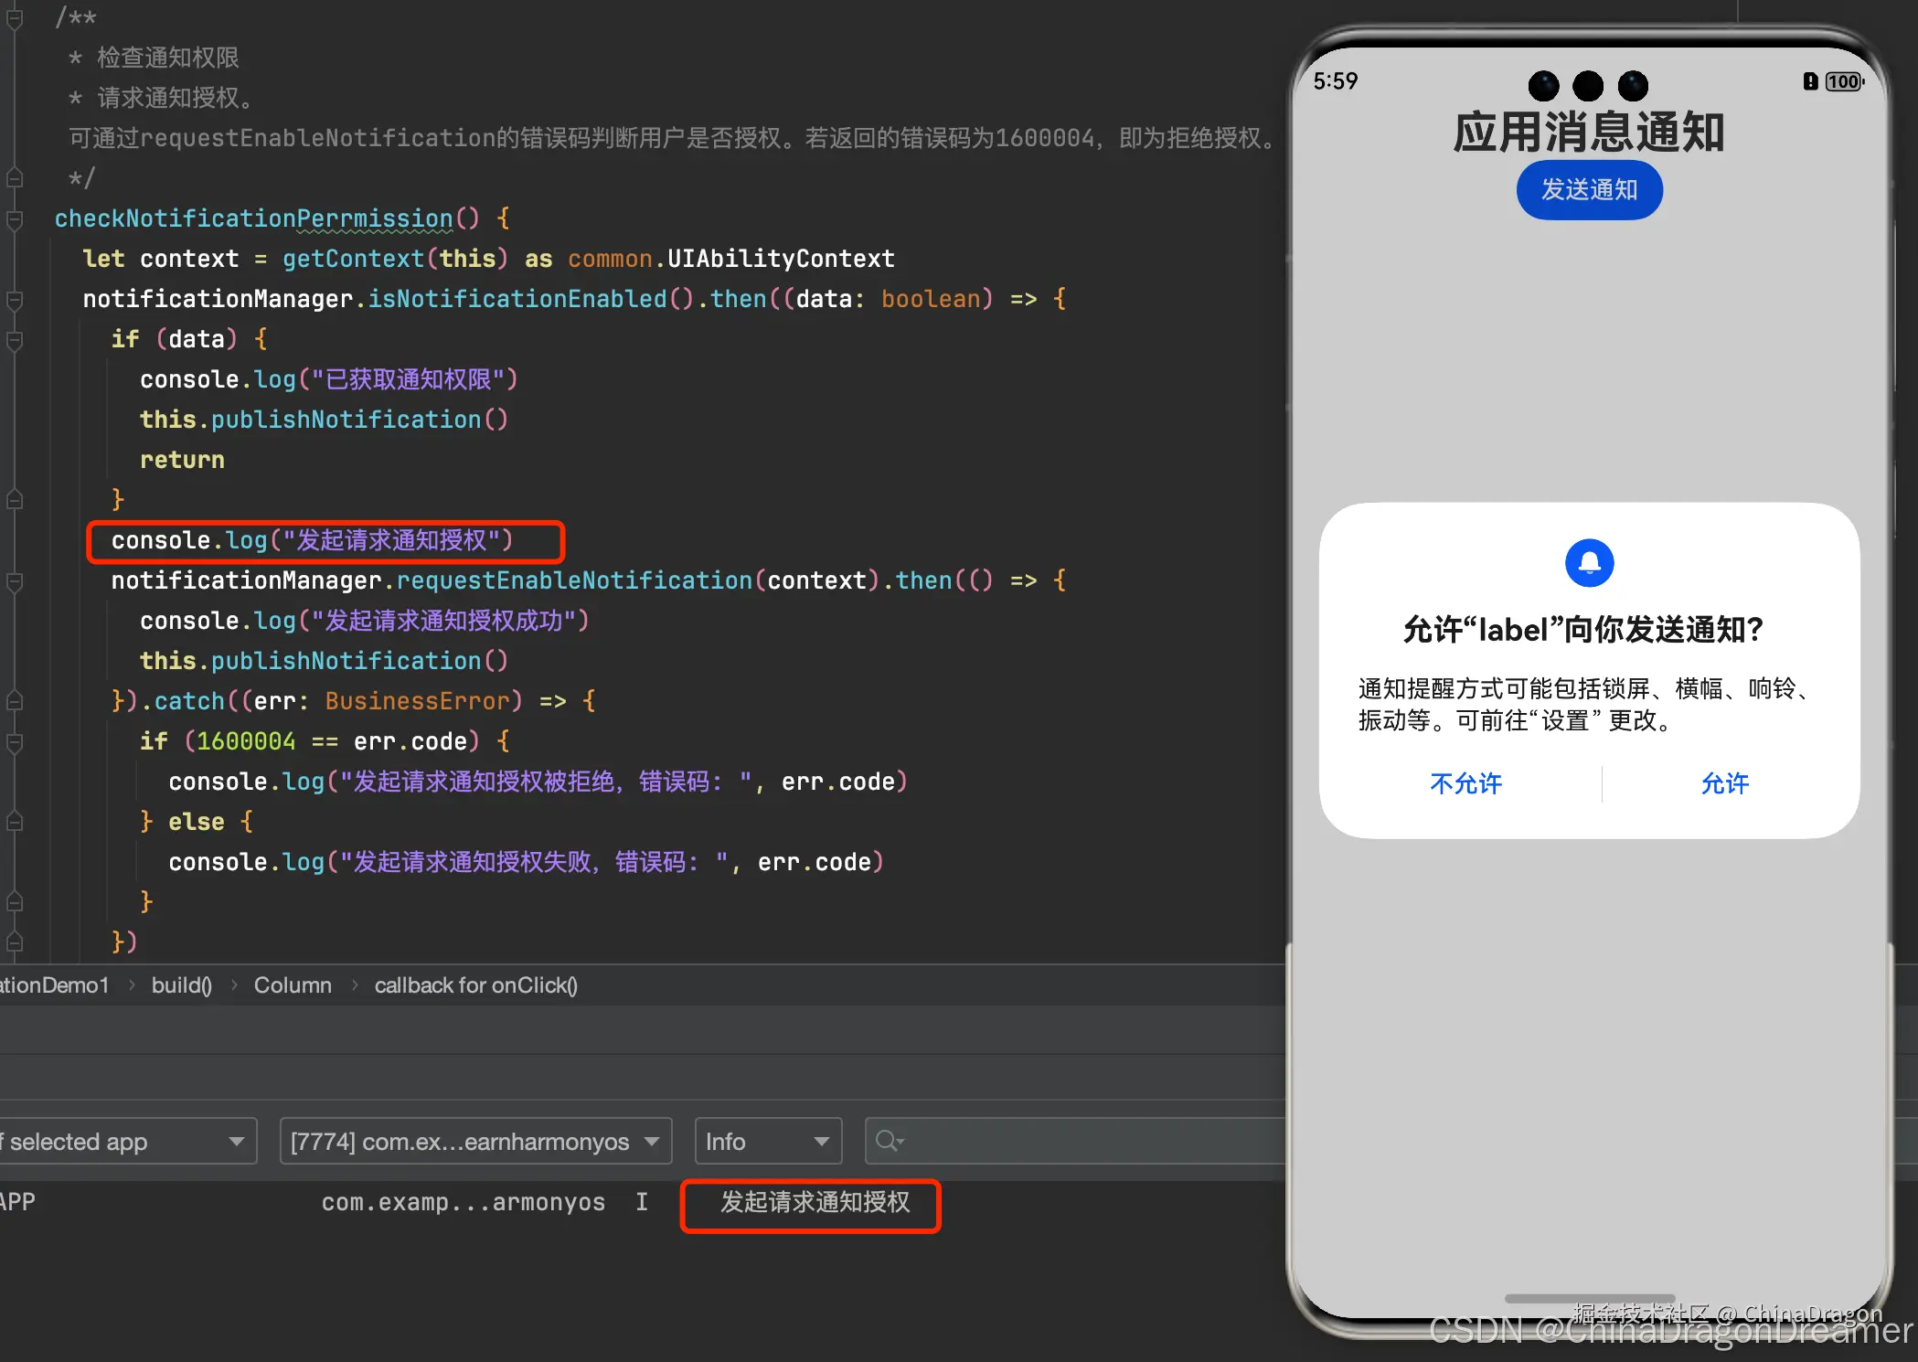Tap 不允许 to deny notifications
Viewport: 1918px width, 1362px height.
click(1465, 783)
